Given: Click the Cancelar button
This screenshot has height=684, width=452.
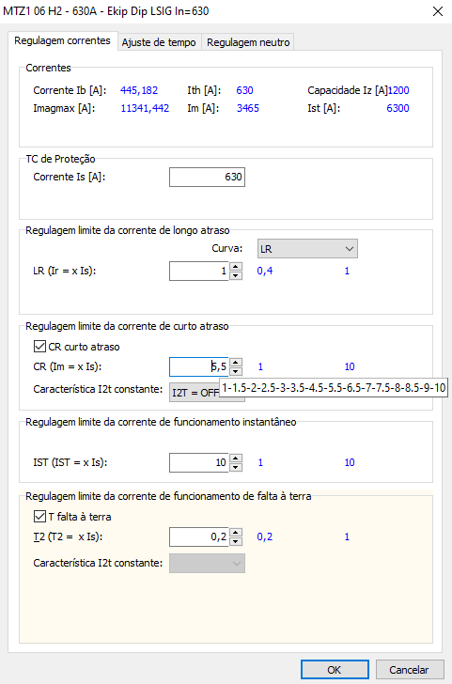Looking at the screenshot, I should (410, 670).
